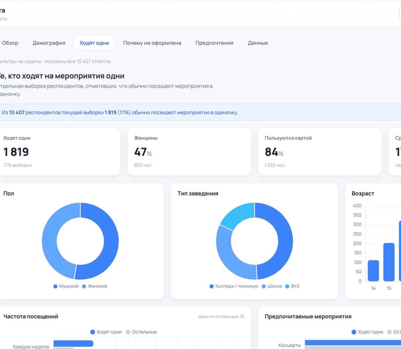This screenshot has width=401, height=349.
Task: Toggle Остальные legend in Частота посещений
Action: click(141, 332)
